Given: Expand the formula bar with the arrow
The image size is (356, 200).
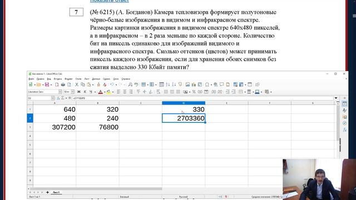Looking at the screenshot, I should [336, 98].
